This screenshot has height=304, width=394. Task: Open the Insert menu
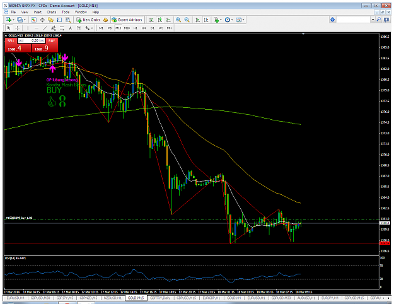[x=37, y=12]
